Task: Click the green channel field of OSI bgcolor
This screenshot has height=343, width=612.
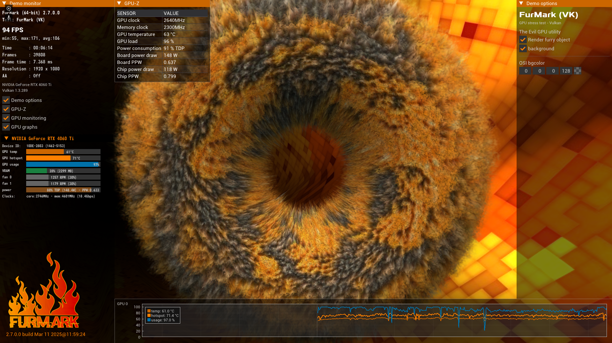Action: tap(539, 71)
